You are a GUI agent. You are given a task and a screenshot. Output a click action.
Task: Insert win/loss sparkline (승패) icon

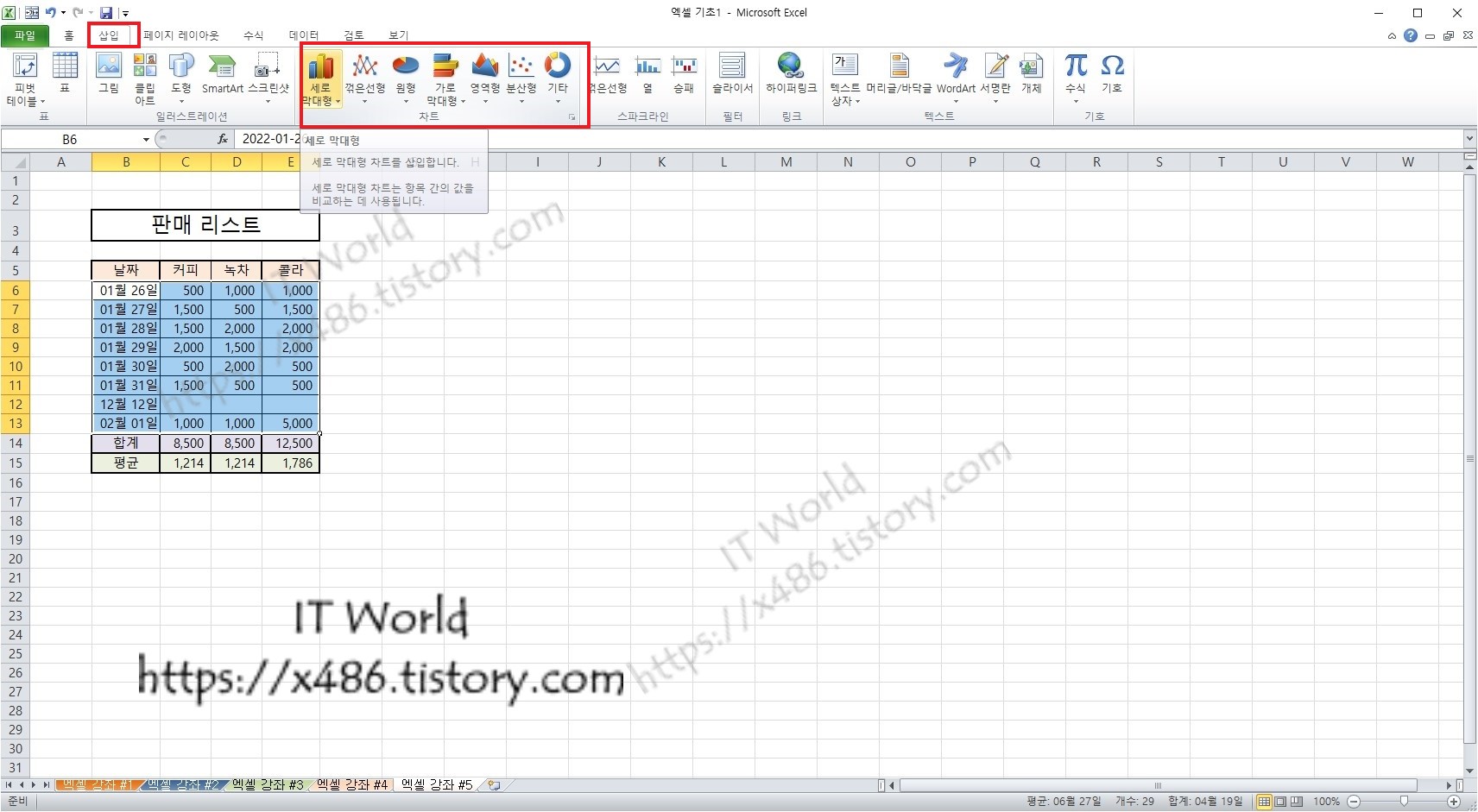coord(684,72)
